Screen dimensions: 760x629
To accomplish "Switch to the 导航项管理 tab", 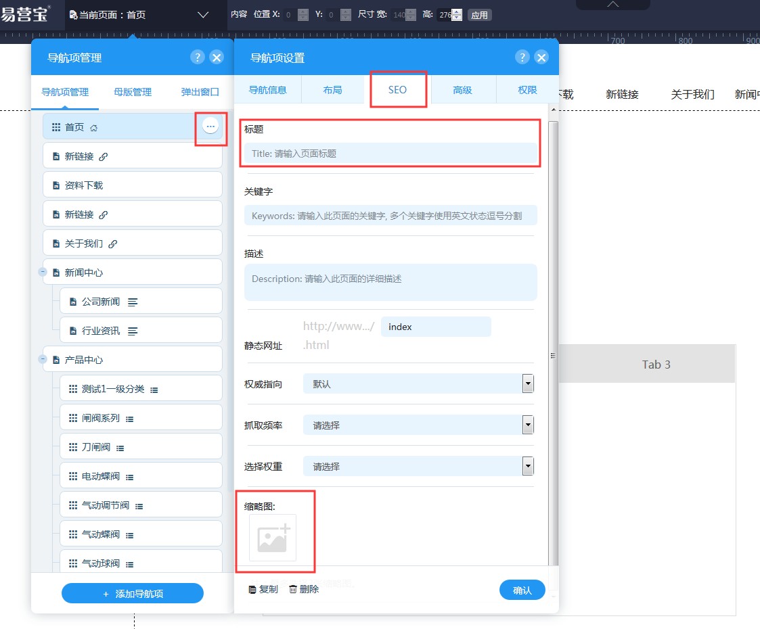I will 65,92.
